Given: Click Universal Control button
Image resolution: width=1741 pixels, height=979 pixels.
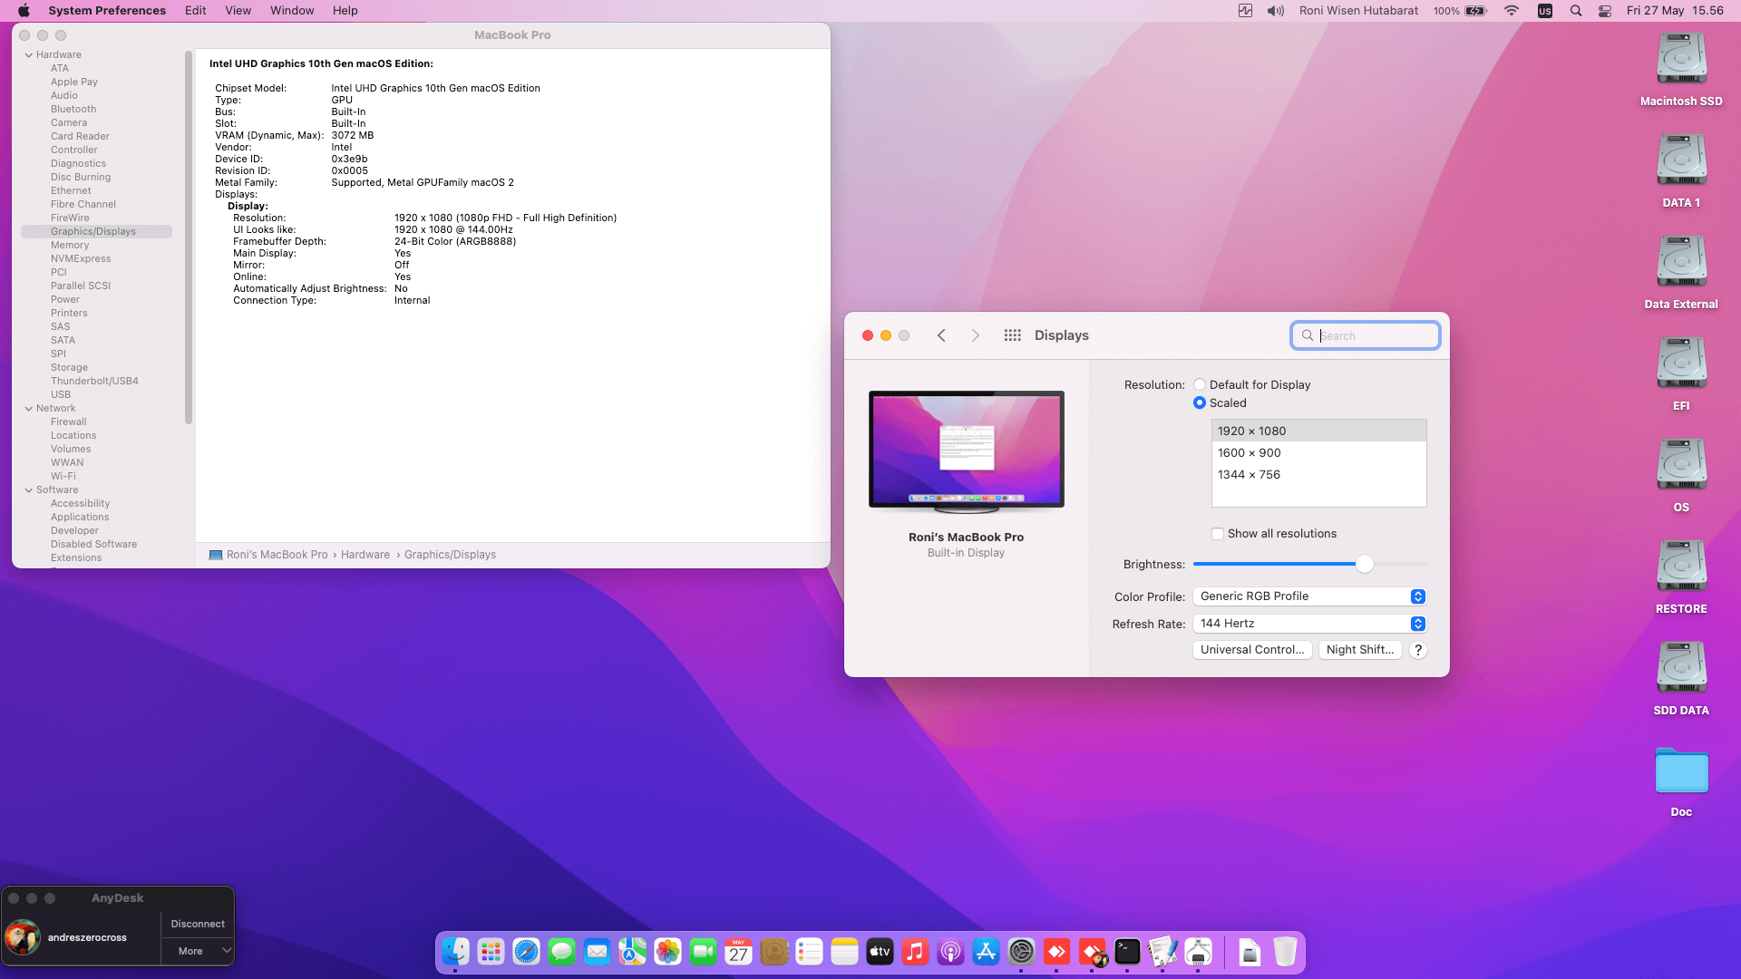Looking at the screenshot, I should coord(1252,650).
